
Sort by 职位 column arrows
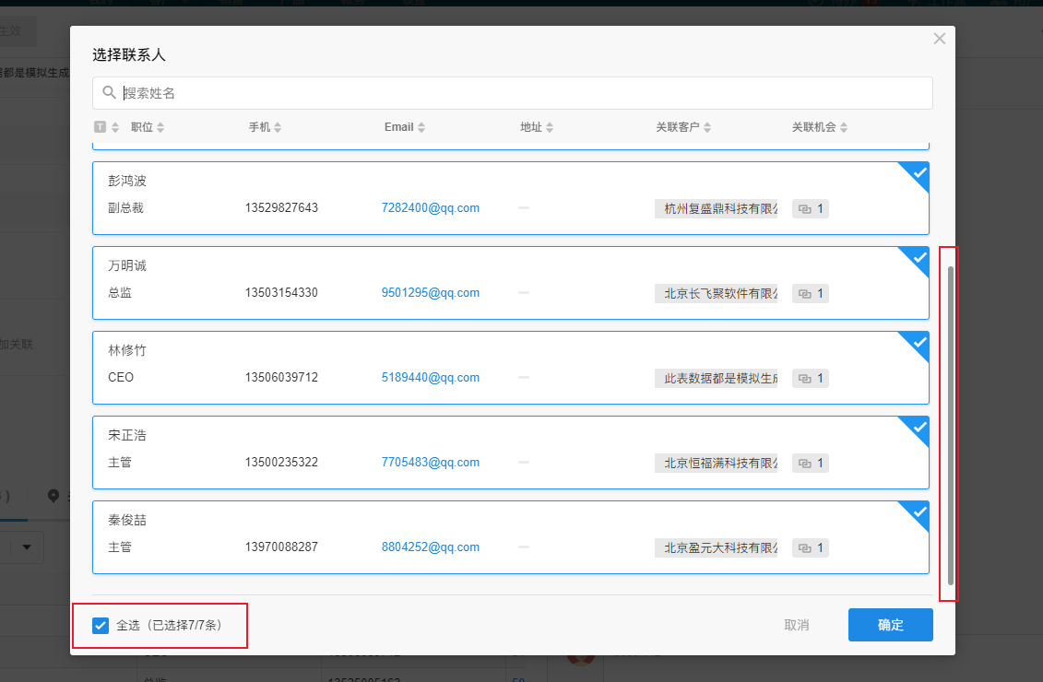click(x=160, y=127)
